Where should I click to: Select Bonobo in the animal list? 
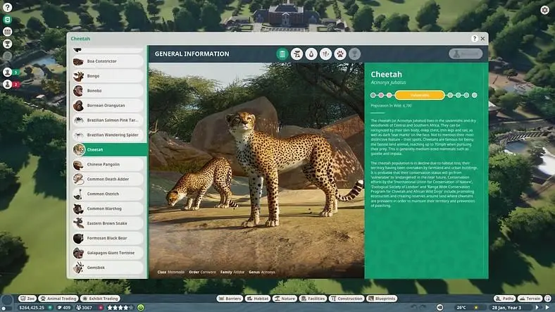click(x=108, y=91)
